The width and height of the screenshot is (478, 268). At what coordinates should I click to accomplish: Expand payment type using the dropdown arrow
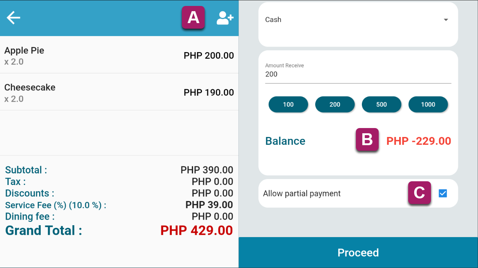446,20
